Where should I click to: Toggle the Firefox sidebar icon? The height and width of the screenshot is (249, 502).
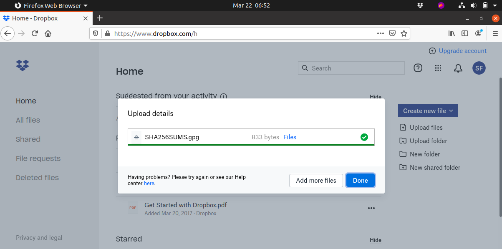[x=464, y=33]
